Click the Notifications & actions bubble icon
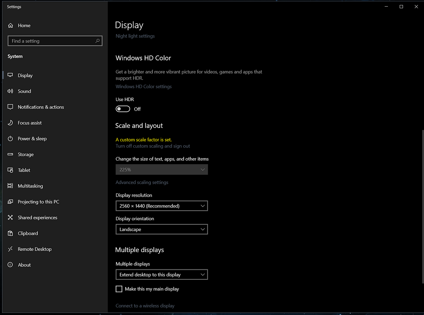Viewport: 424px width, 315px height. [x=10, y=107]
